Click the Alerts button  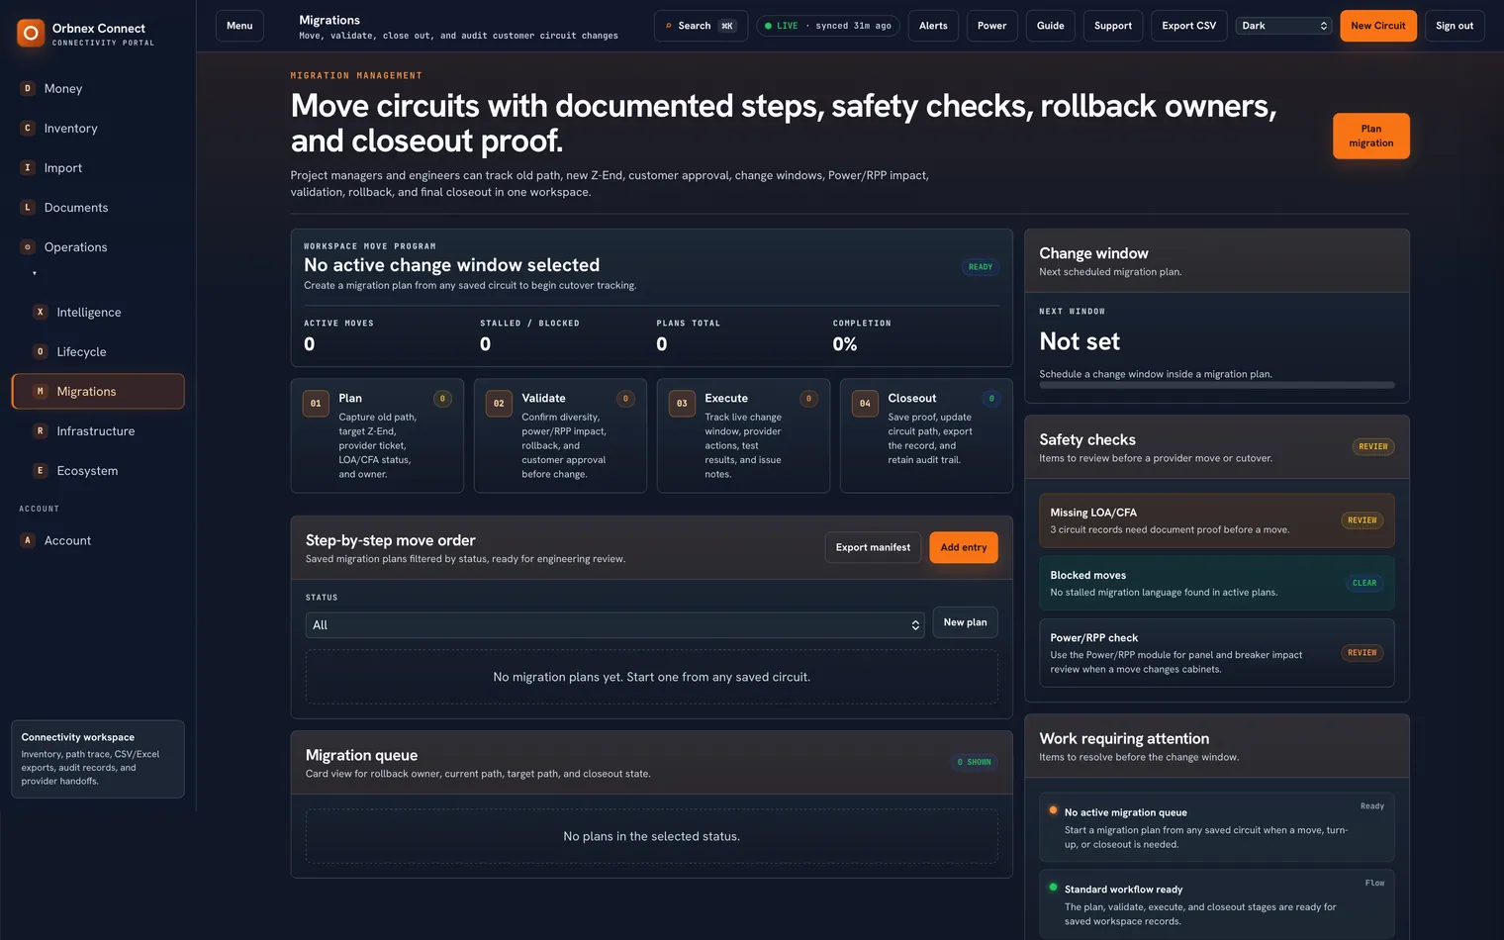pos(933,26)
